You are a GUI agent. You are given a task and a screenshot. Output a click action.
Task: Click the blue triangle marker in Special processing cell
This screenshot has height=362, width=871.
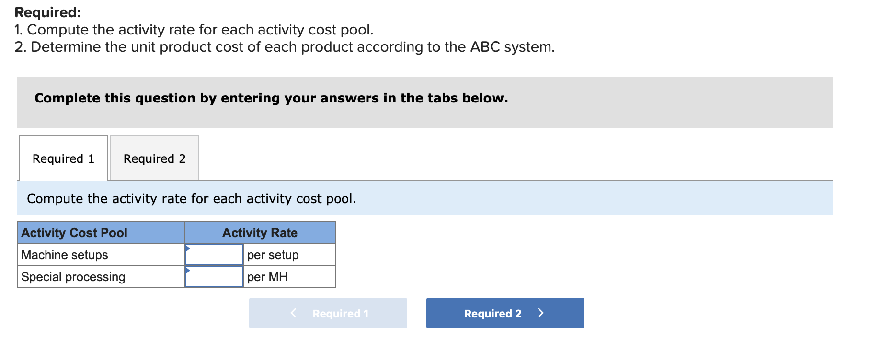[x=187, y=270]
